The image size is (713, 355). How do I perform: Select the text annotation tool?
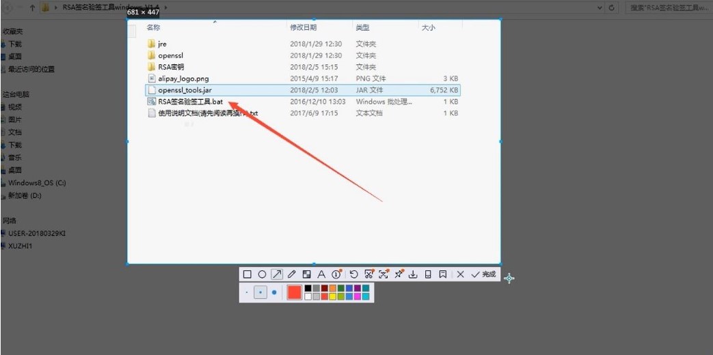(321, 274)
